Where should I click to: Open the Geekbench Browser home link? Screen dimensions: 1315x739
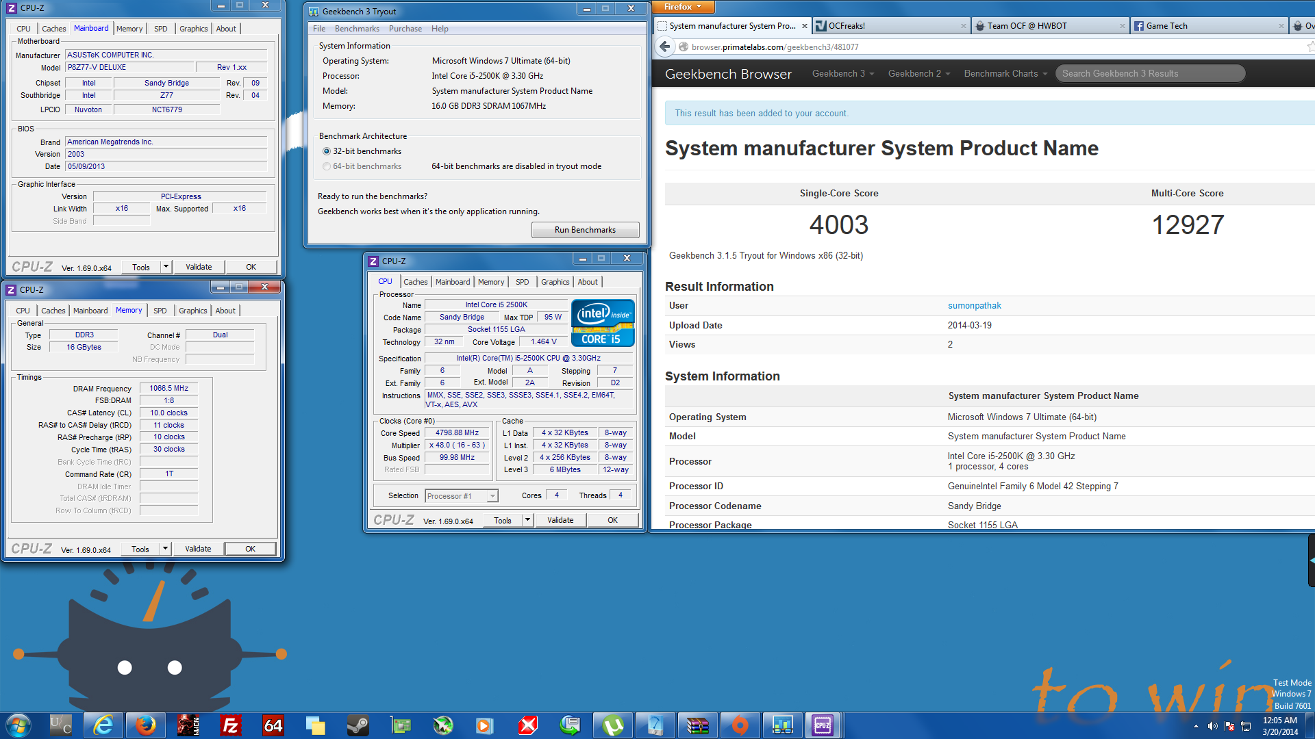[x=728, y=74]
